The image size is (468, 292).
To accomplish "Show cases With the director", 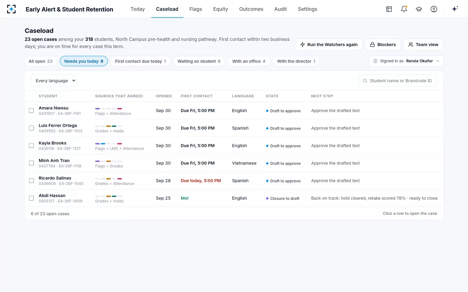I will [296, 61].
